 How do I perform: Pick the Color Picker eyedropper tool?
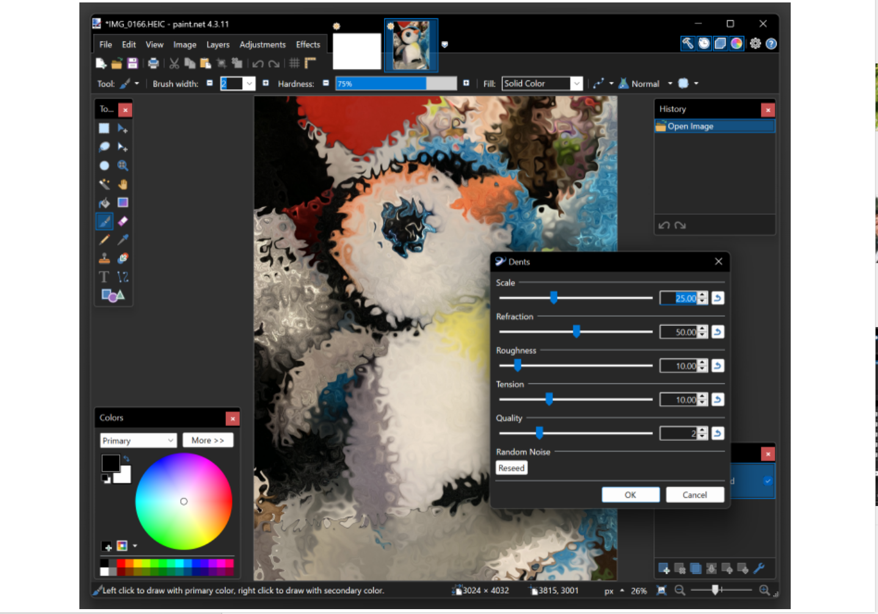tap(122, 239)
